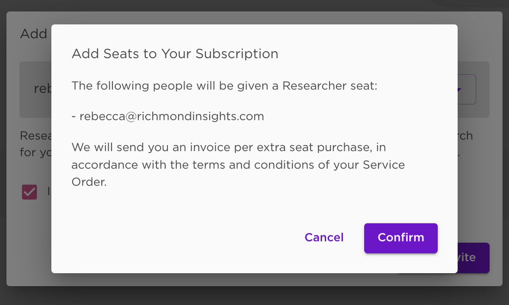The width and height of the screenshot is (509, 305).
Task: Click the dimmed 'Resea' description text
Action: [35, 136]
